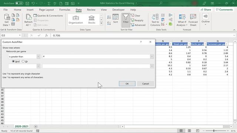Sort Z to A descending
The height and width of the screenshot is (133, 237).
109,23
